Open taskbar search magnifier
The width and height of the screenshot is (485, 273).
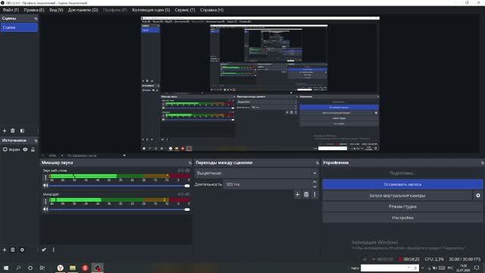pyautogui.click(x=18, y=268)
